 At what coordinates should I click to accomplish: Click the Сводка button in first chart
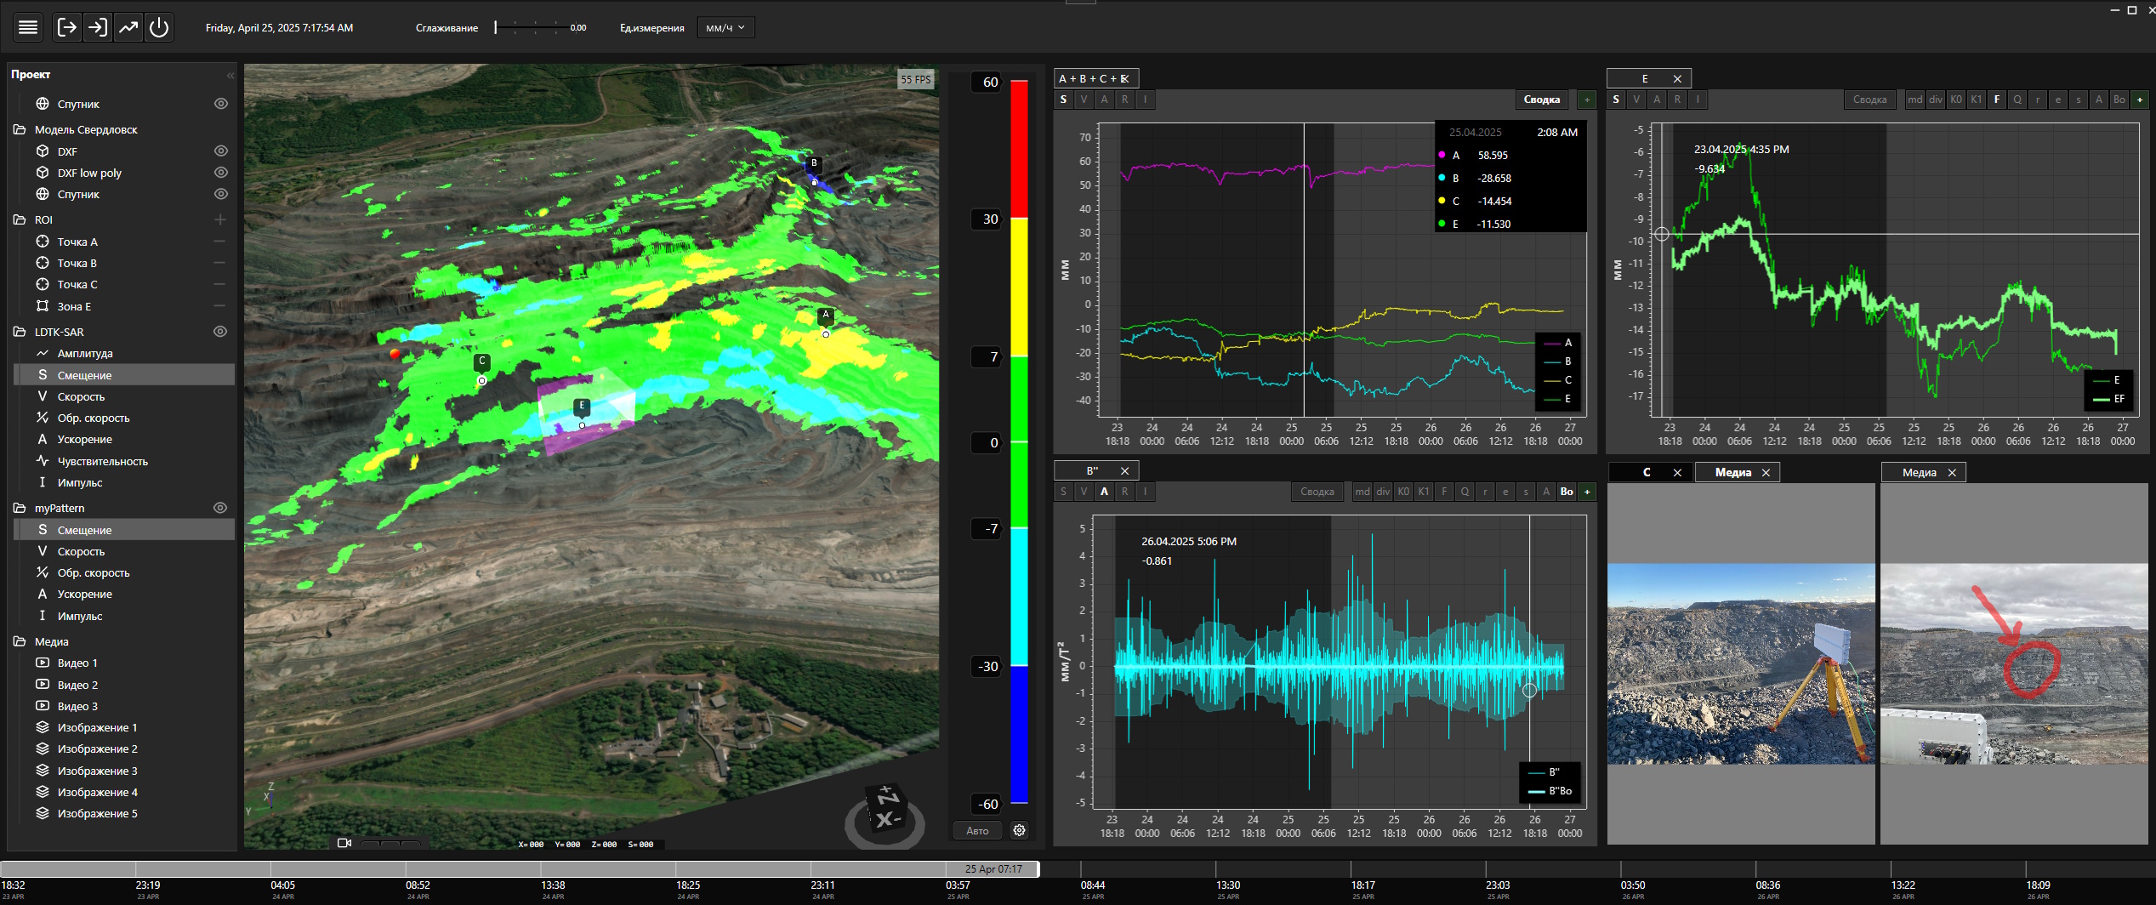[1541, 100]
